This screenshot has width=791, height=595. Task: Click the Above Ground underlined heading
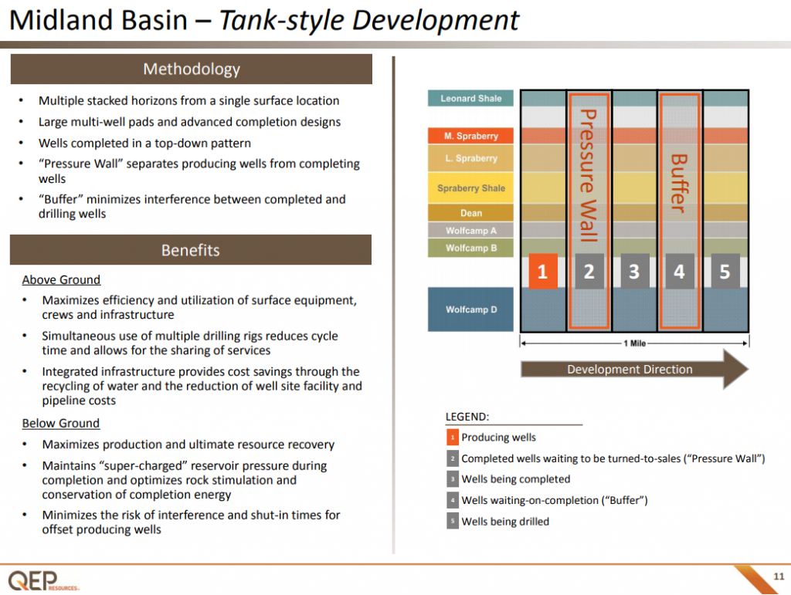coord(61,279)
